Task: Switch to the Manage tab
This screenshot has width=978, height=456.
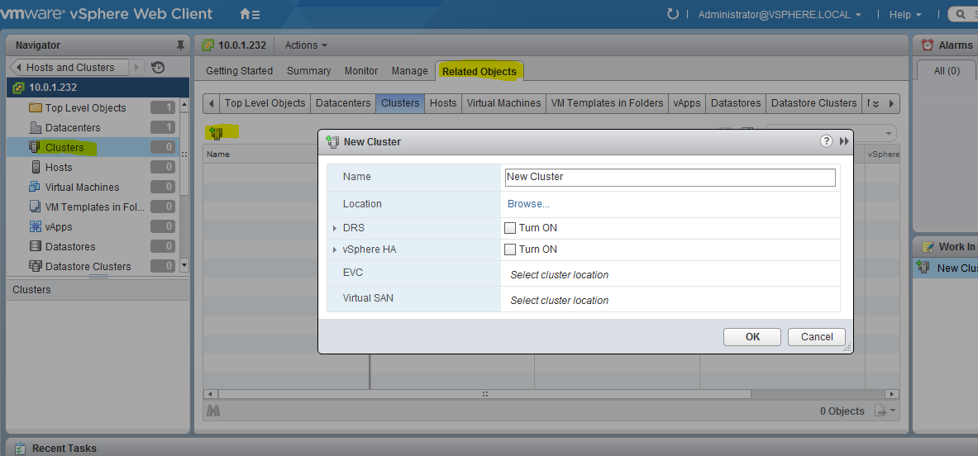Action: click(x=410, y=71)
